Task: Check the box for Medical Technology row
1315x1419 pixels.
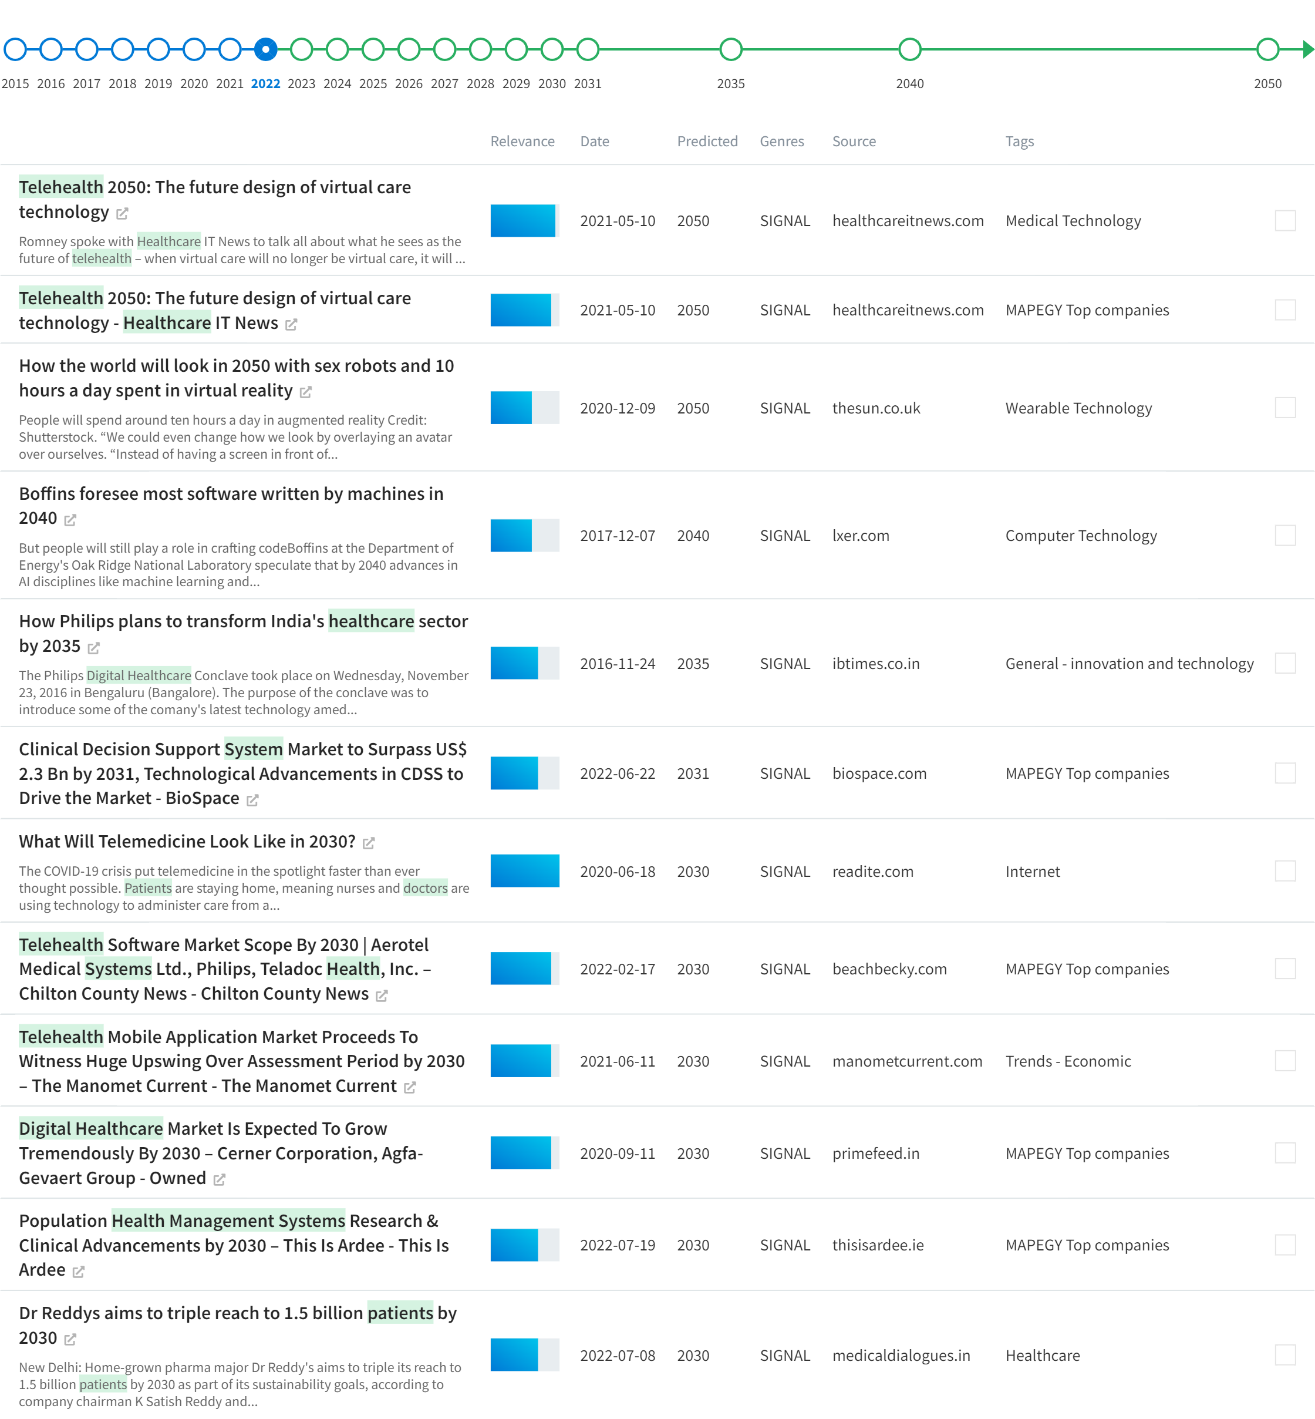Action: coord(1284,221)
